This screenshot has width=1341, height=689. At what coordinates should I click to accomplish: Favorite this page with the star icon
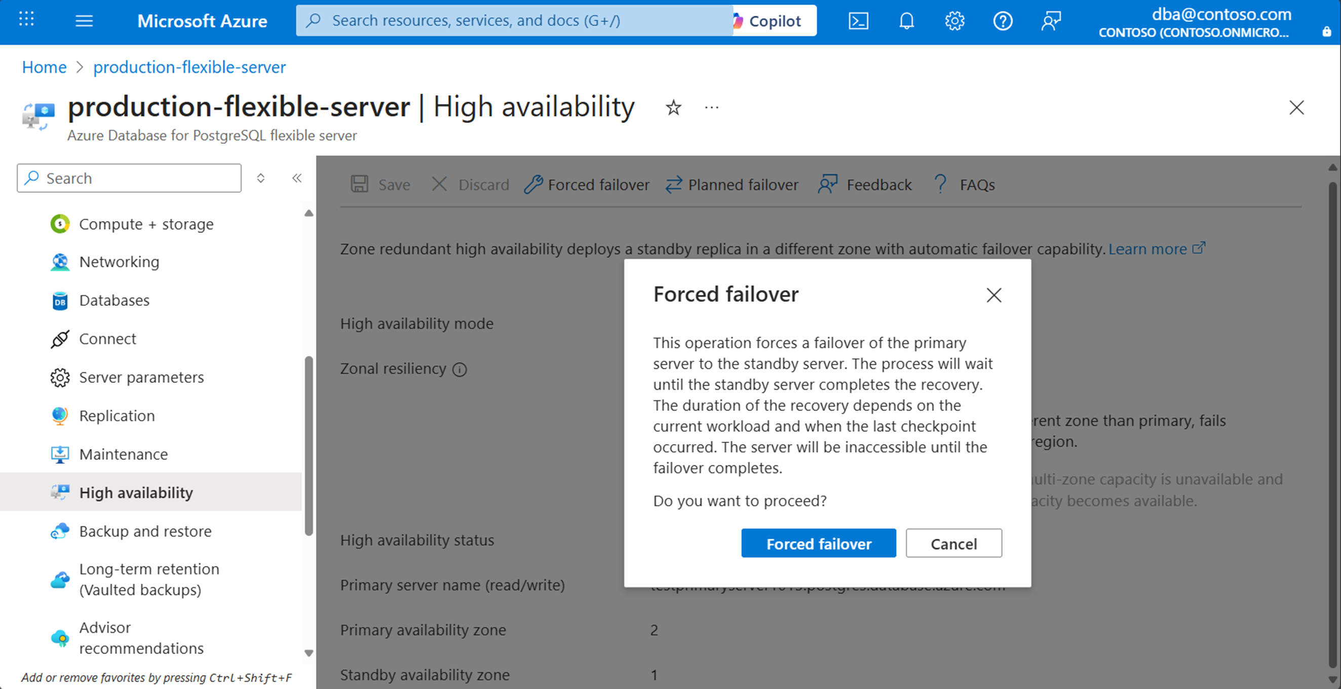tap(673, 108)
